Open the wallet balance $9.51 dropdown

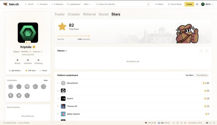207,4
